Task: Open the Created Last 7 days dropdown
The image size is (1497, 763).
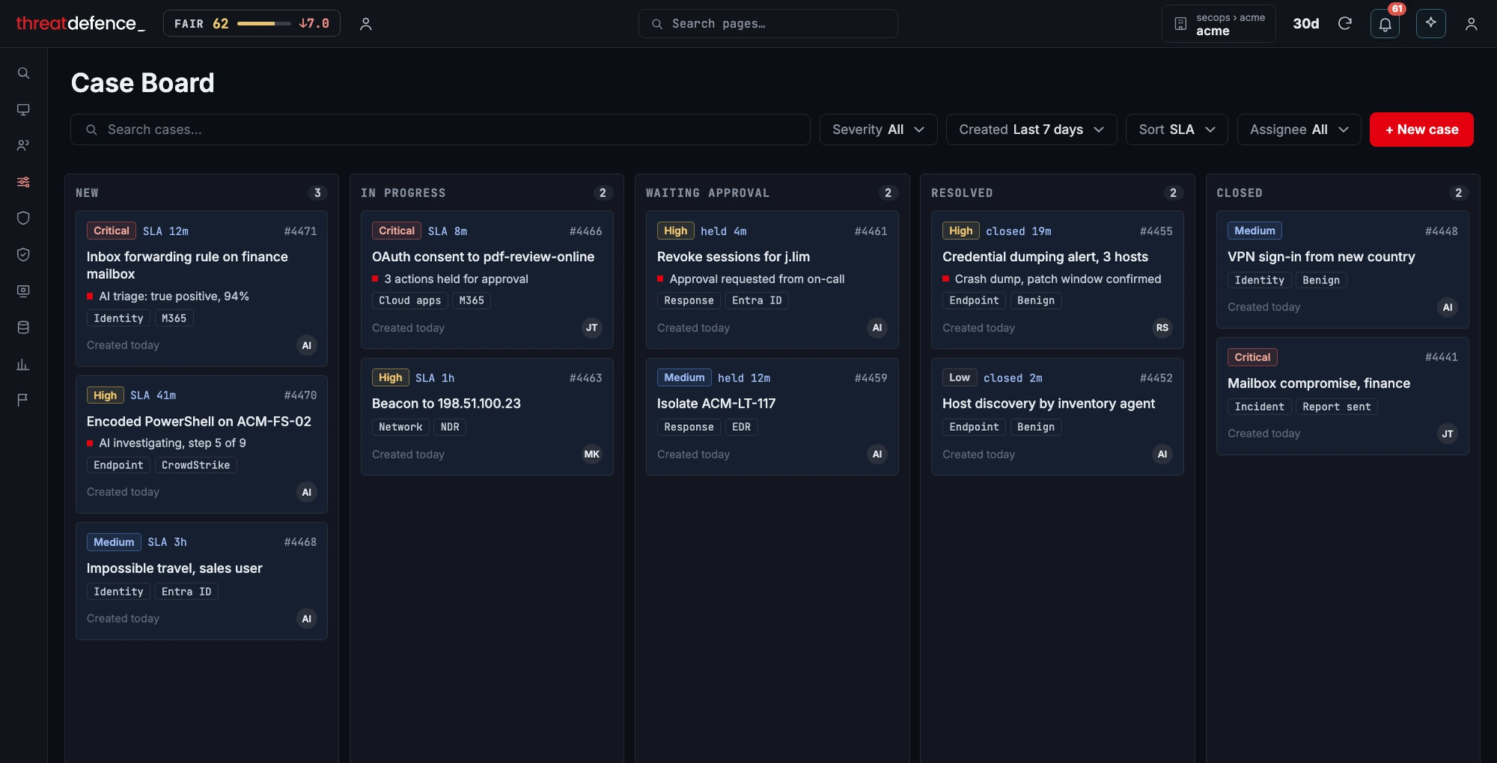Action: [x=1031, y=129]
